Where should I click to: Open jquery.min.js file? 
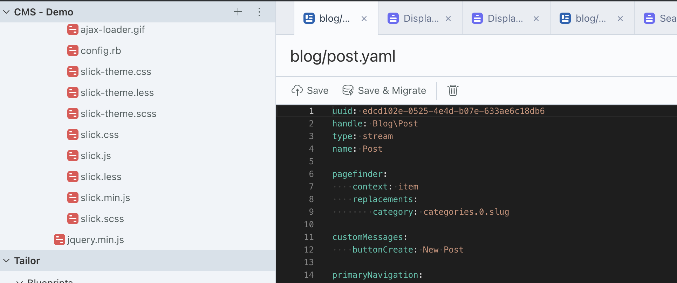pos(95,240)
